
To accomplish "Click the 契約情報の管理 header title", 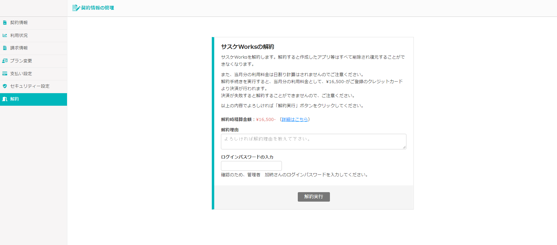I will pos(97,8).
